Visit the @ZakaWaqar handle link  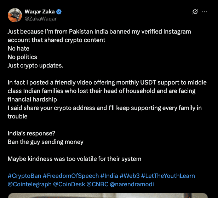pyautogui.click(x=41, y=19)
